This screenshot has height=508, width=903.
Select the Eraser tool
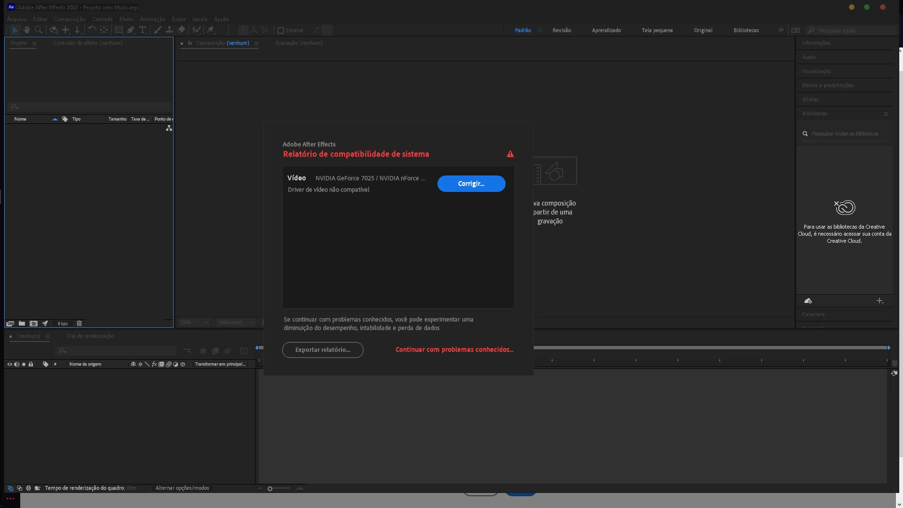[182, 30]
